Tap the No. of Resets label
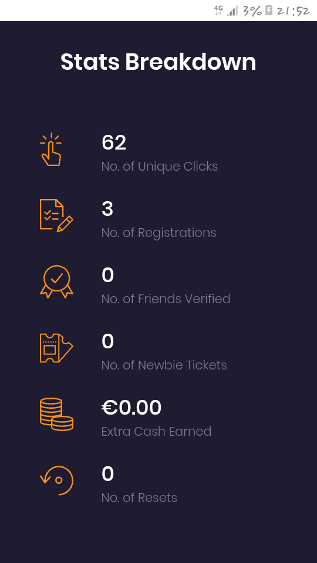 139,498
